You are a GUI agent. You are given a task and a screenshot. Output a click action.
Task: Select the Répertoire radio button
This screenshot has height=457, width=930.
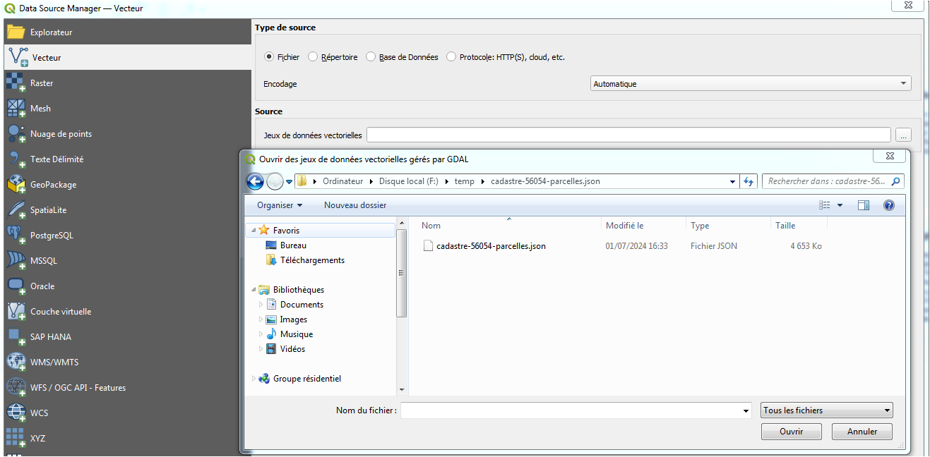coord(313,57)
